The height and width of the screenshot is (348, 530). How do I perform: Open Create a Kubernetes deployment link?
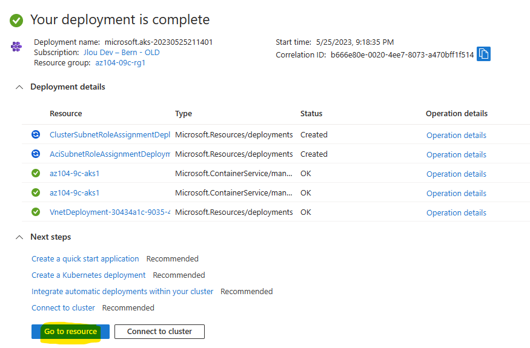coord(88,275)
